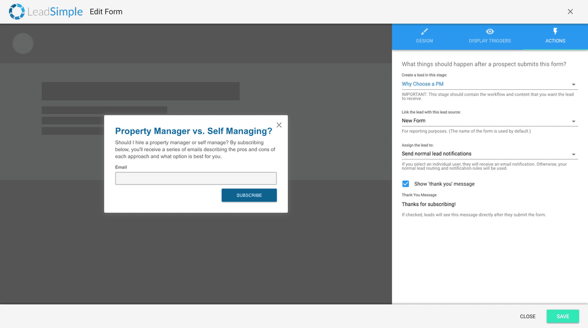Uncheck the Show 'thank you' message checkbox
Viewport: 588px width, 328px height.
(406, 184)
